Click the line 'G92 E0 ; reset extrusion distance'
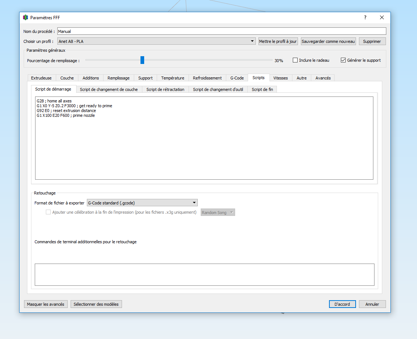 point(66,111)
